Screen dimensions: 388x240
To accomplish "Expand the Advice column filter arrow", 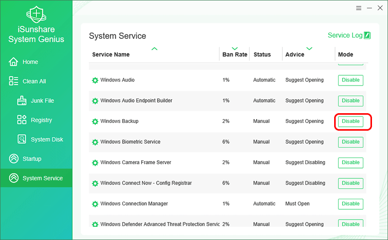I will tap(309, 49).
